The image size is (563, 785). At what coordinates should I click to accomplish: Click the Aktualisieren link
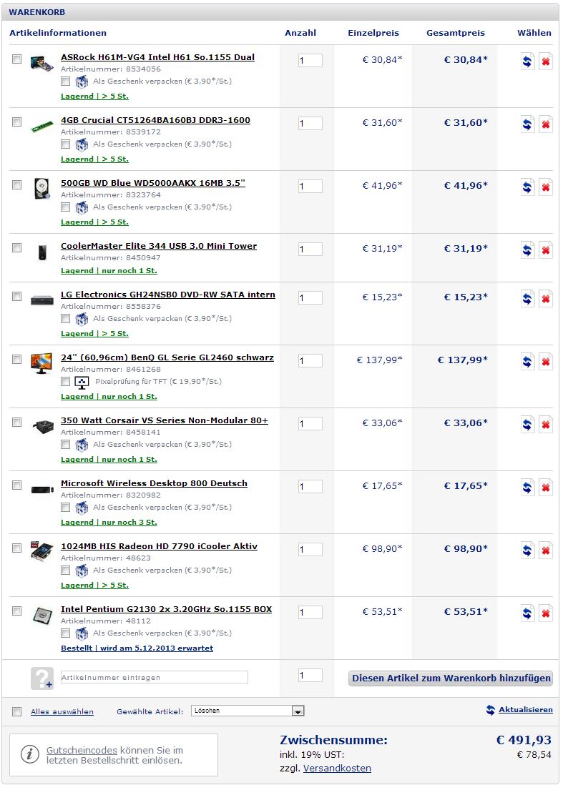coord(525,710)
